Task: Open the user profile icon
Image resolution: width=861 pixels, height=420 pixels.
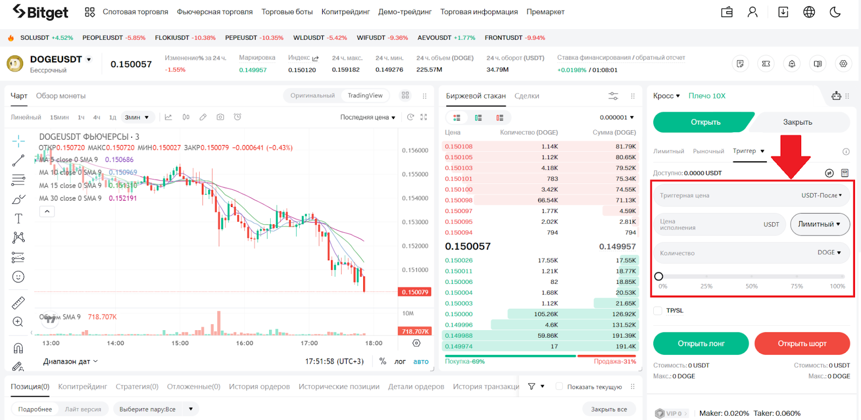Action: pyautogui.click(x=752, y=12)
